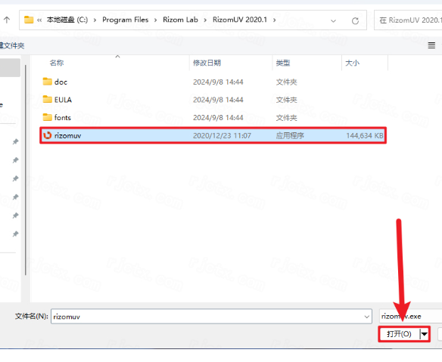Click the search box for RizomUV 2020.1
Viewport: 442px width, 362px height.
point(408,20)
